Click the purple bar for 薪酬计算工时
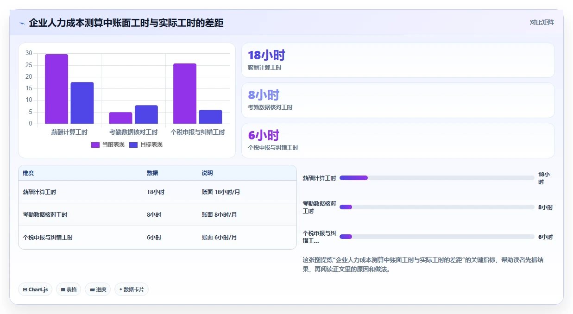 (x=57, y=89)
